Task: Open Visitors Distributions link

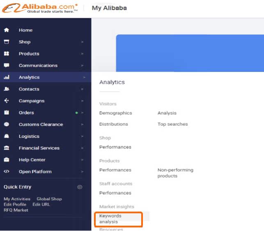Action: 114,124
